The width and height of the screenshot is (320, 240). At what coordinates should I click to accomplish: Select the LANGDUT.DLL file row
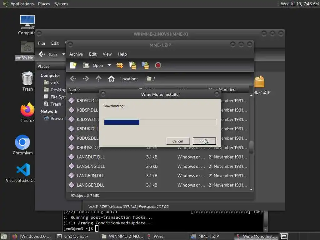(158, 157)
